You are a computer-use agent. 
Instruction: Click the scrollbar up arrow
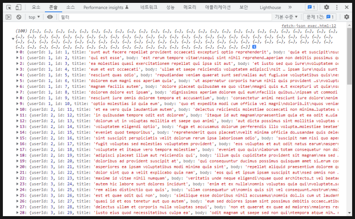point(349,25)
